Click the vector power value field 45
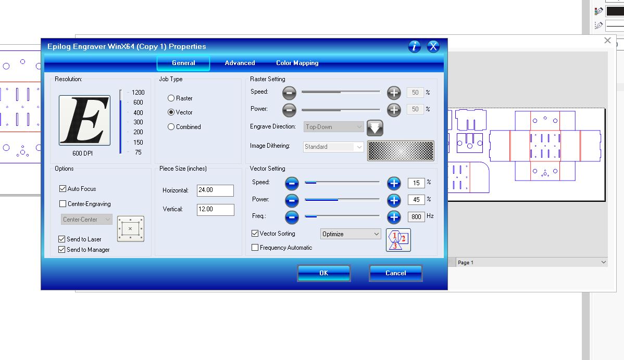 point(416,200)
